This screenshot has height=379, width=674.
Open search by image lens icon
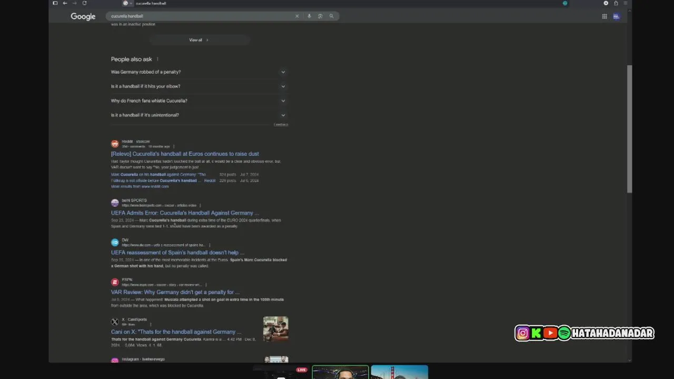point(320,16)
